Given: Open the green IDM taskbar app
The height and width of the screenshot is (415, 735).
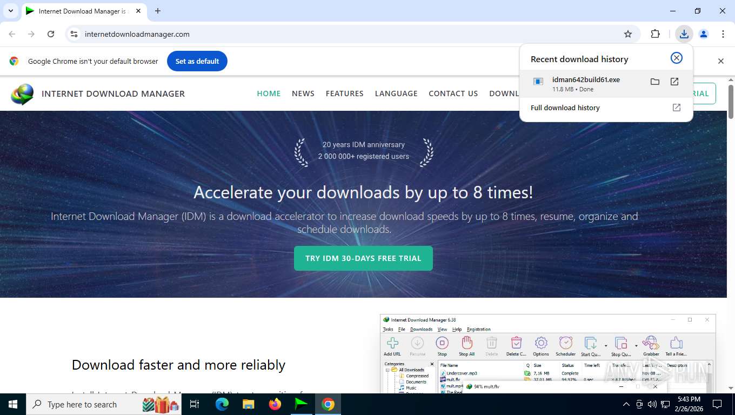Looking at the screenshot, I should point(301,404).
